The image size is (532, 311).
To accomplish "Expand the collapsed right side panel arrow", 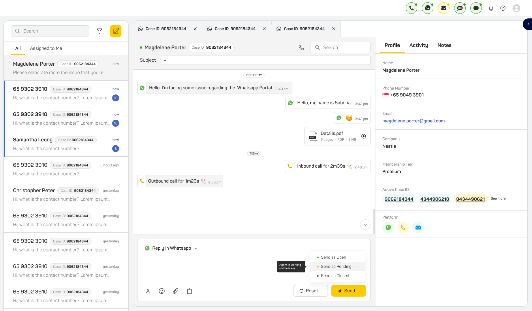I will 528,24.
